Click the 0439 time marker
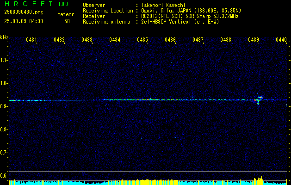The image size is (291, 185). (x=254, y=39)
